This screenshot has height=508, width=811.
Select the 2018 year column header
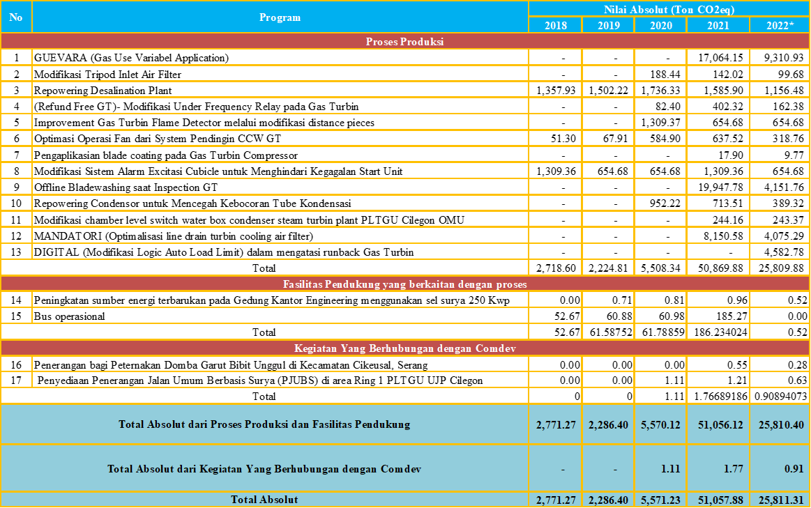(x=555, y=25)
